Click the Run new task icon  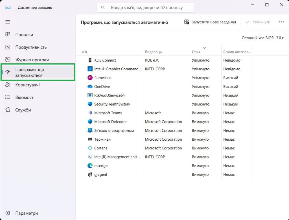coord(187,22)
